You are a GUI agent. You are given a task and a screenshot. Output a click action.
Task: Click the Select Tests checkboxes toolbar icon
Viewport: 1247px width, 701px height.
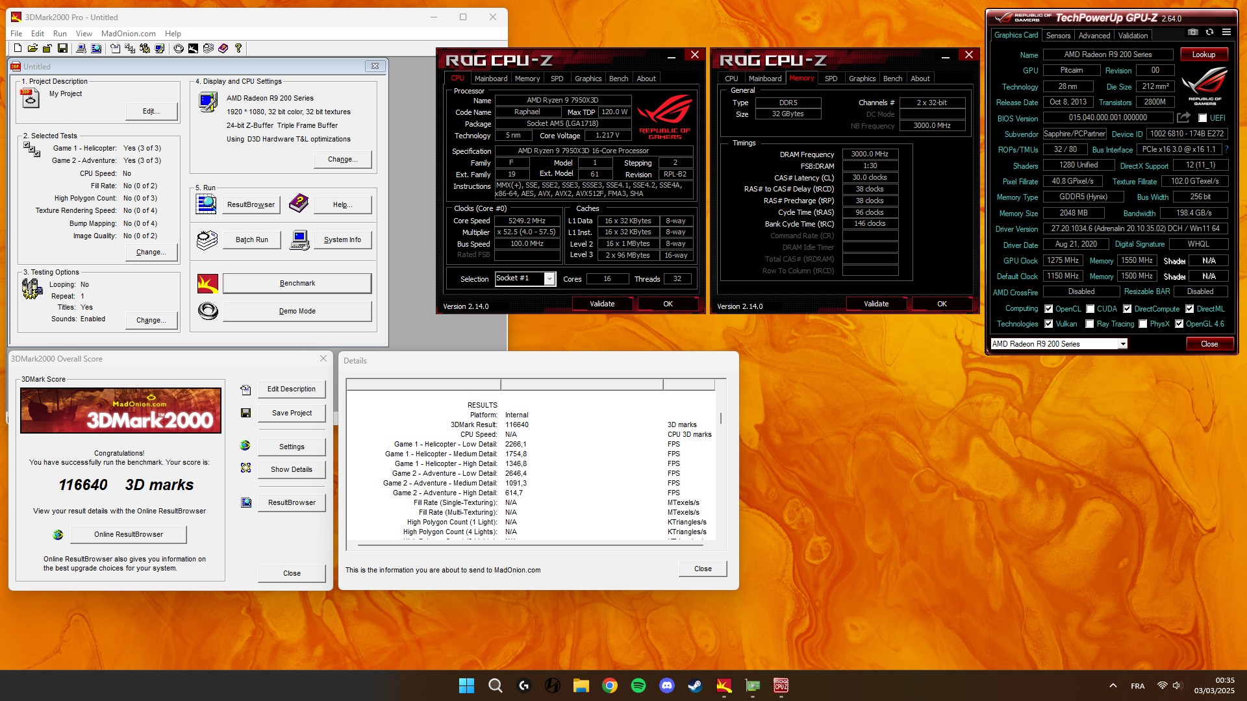pos(130,48)
